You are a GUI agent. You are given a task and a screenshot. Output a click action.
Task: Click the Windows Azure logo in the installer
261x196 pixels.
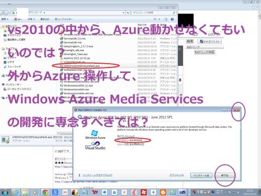tap(95, 134)
